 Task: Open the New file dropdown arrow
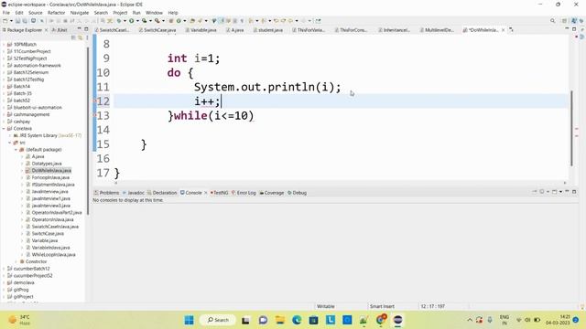pos(11,21)
